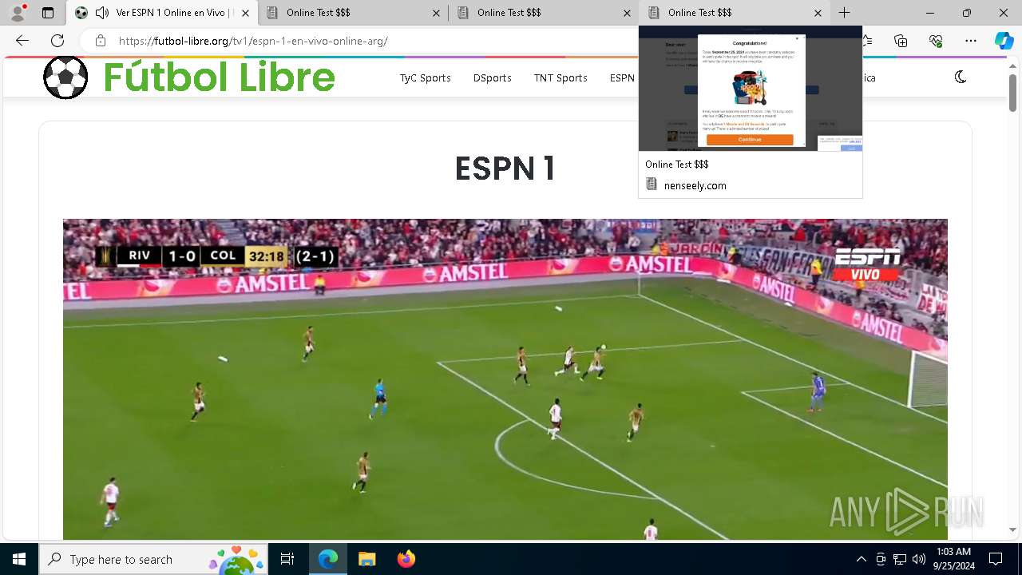Open a new tab with plus button
Image resolution: width=1022 pixels, height=575 pixels.
[x=845, y=13]
